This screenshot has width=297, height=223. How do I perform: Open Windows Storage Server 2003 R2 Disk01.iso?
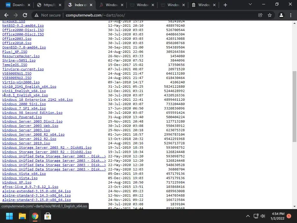(x=47, y=148)
